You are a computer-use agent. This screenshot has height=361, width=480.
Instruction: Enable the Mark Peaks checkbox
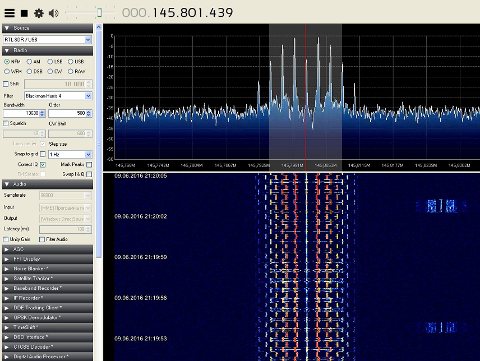pyautogui.click(x=89, y=165)
